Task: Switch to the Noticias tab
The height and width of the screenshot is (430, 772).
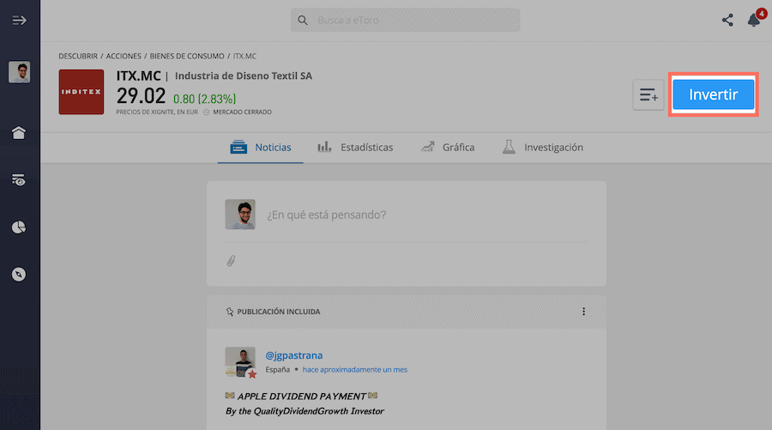Action: point(261,148)
